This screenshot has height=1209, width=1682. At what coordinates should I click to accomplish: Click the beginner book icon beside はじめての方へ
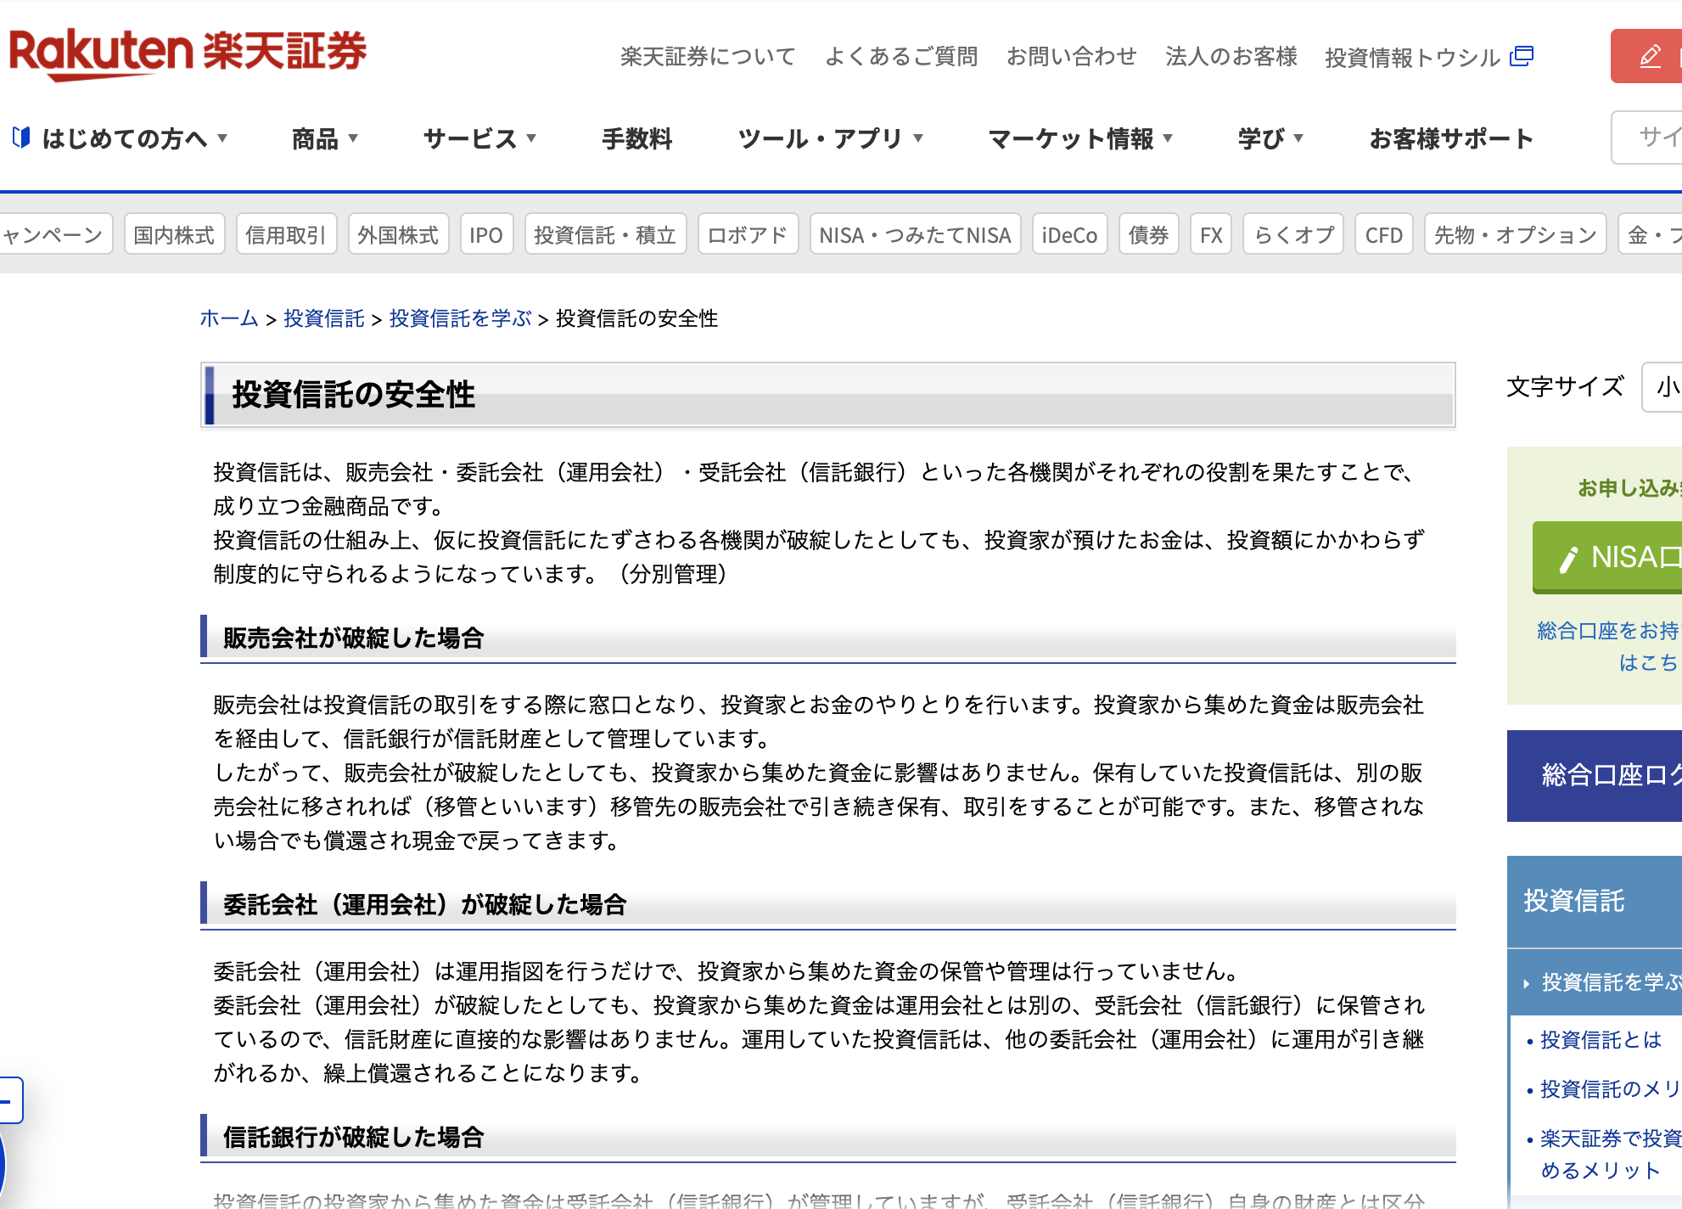click(x=21, y=138)
